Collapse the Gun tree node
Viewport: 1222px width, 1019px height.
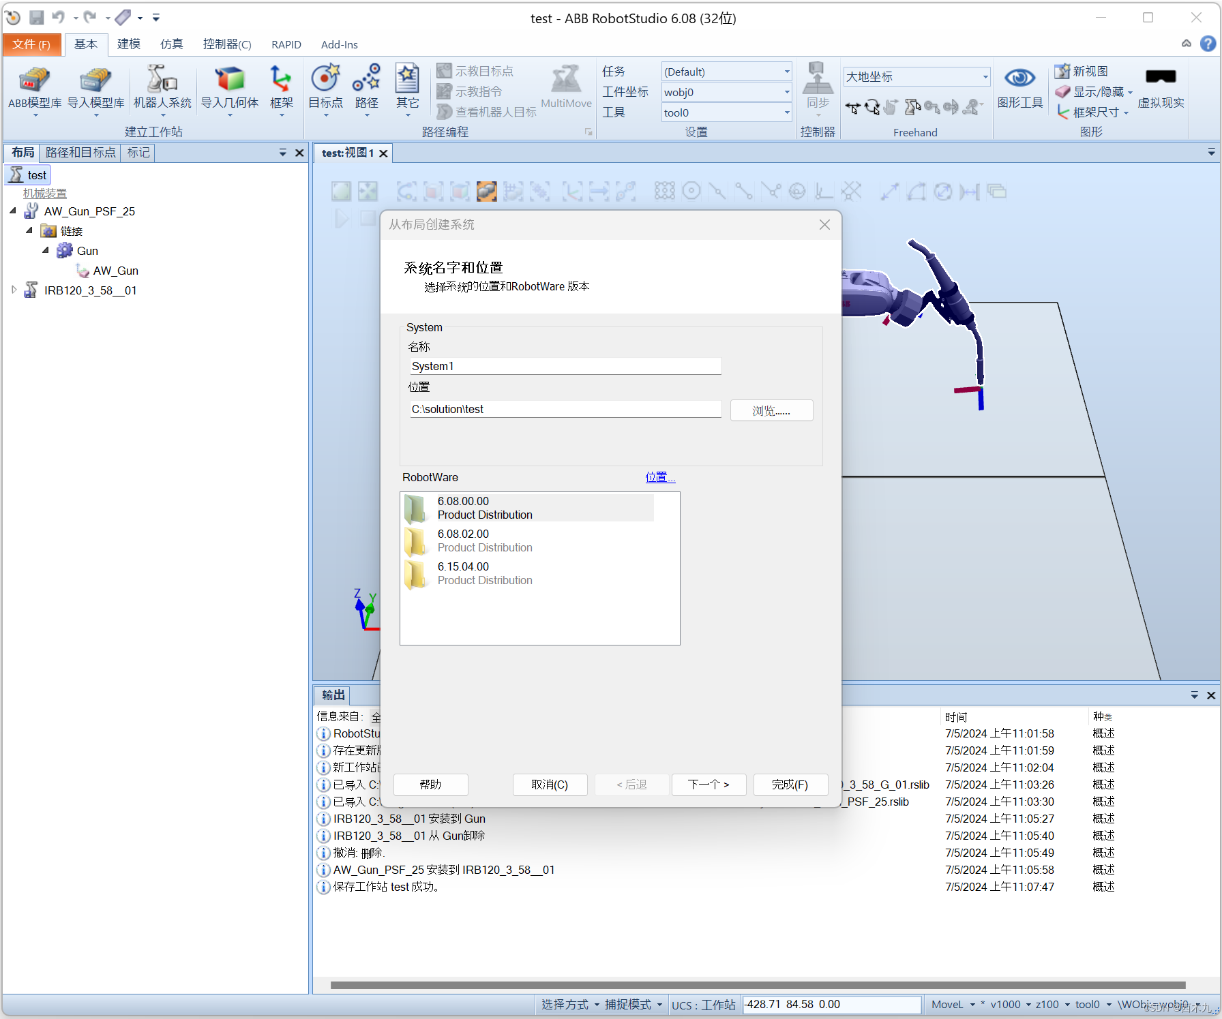coord(46,251)
